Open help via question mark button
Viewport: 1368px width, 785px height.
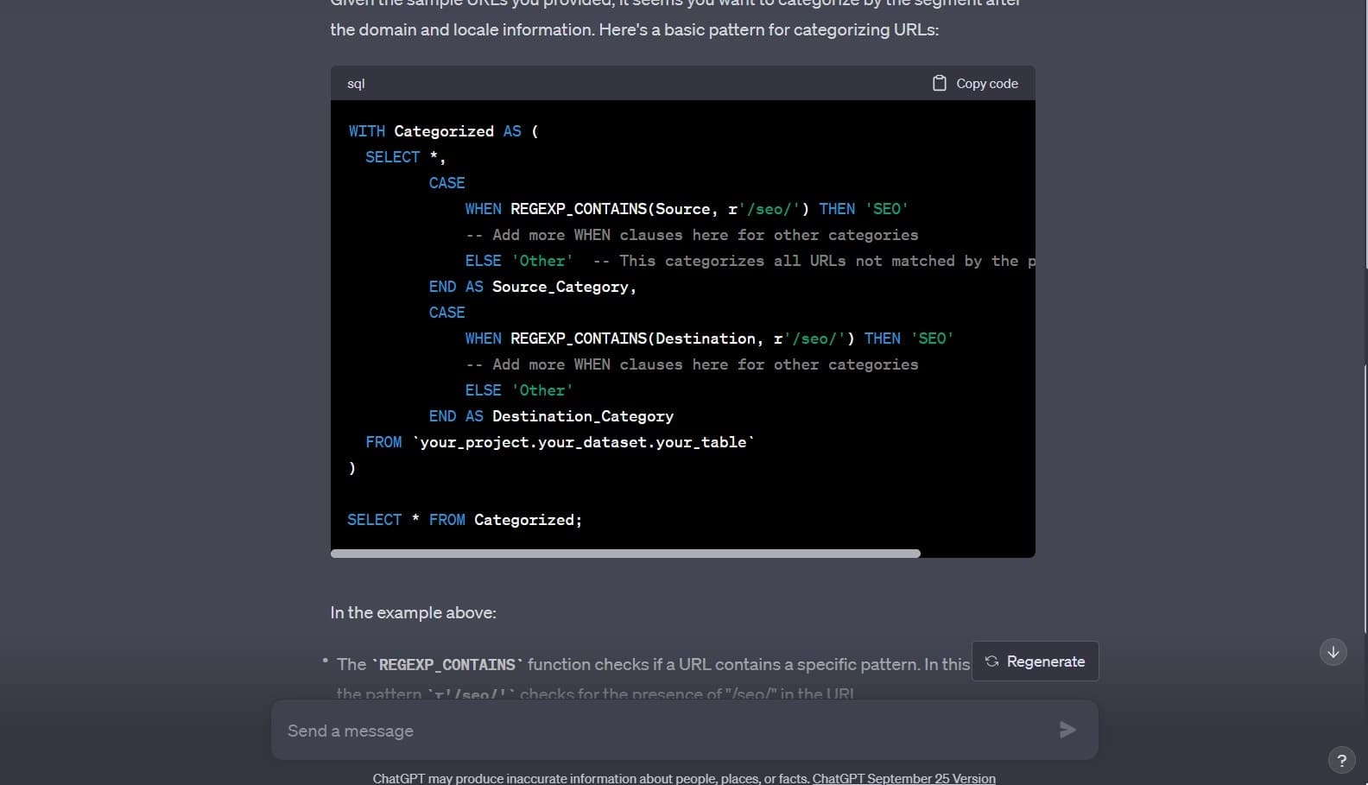point(1341,760)
